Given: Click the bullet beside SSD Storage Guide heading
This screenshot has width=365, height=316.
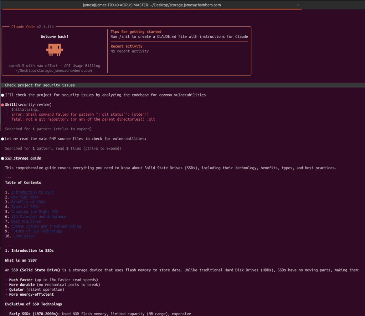Looking at the screenshot, I should pyautogui.click(x=2, y=158).
